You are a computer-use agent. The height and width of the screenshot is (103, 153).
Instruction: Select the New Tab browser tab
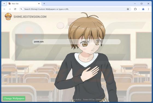point(24,4)
